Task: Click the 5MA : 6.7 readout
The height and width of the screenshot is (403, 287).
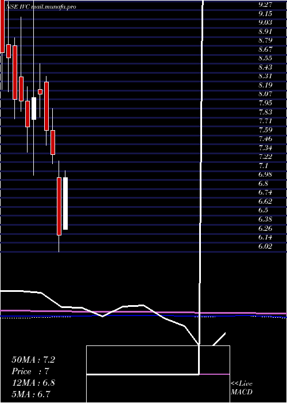Action: click(x=31, y=394)
